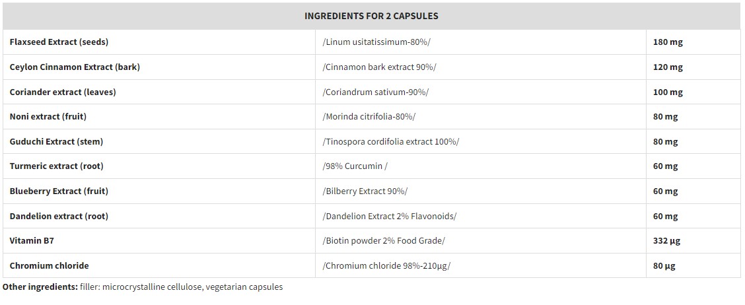
Task: Select the Guduchi Extract (stem) cell
Action: click(x=56, y=141)
